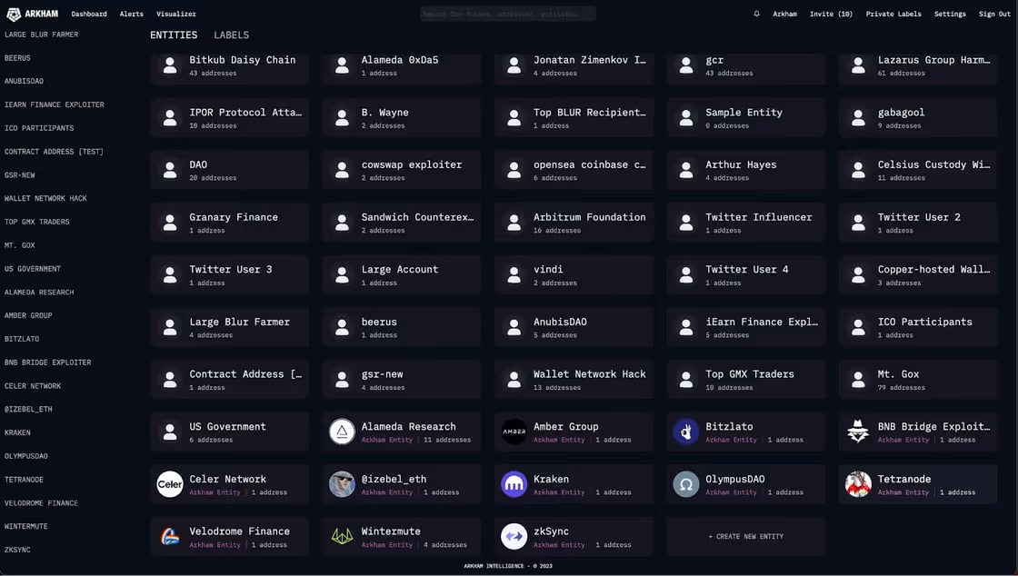Open the IPOR Protocol Attacker card title
Screen dimensions: 1018x576
[245, 113]
